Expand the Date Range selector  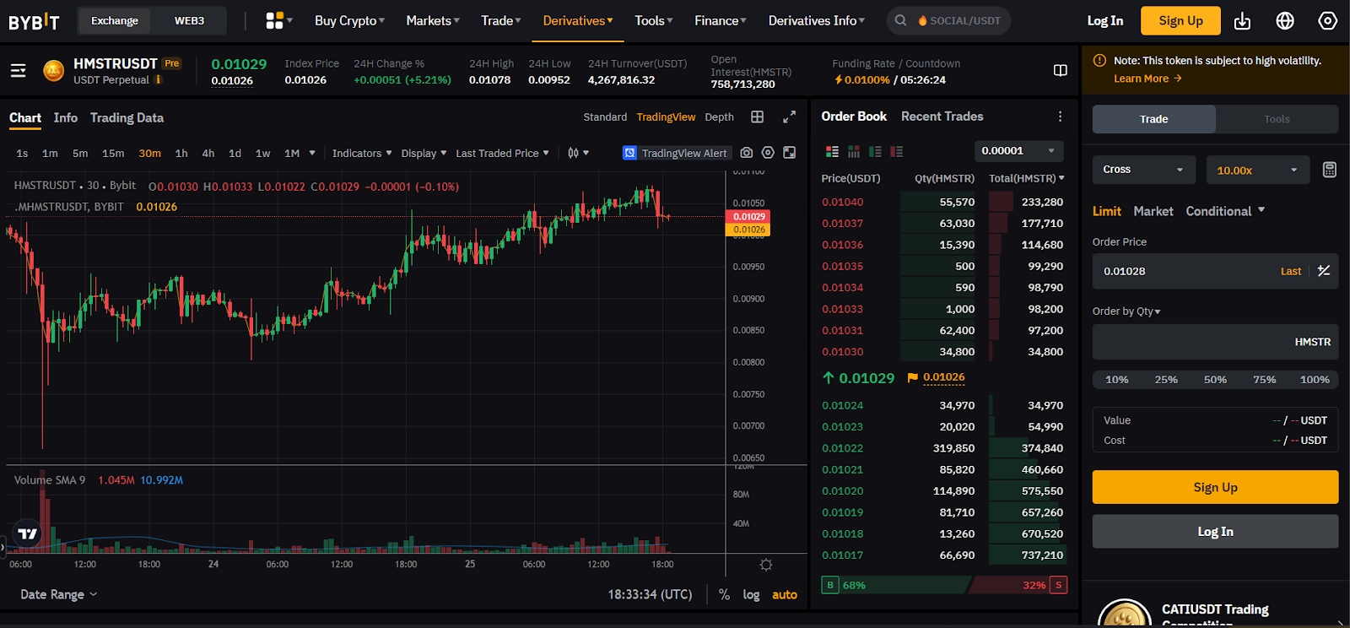click(x=58, y=594)
